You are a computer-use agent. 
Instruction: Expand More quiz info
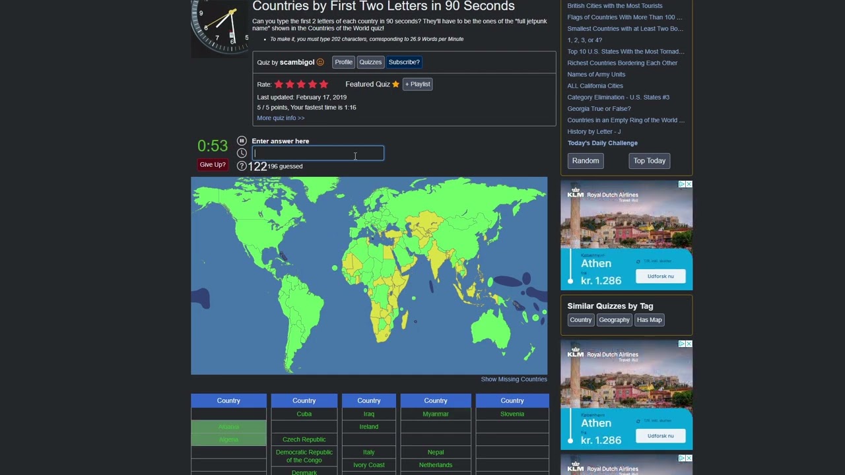point(281,117)
